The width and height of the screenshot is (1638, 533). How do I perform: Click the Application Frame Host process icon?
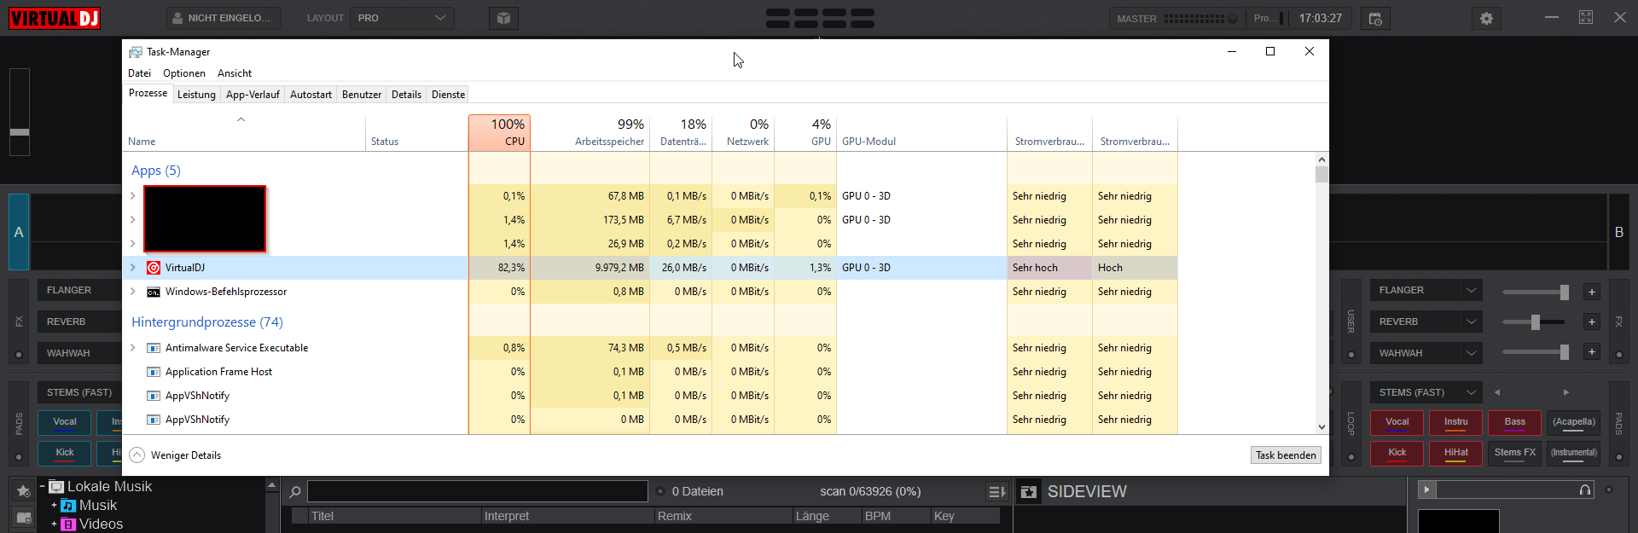point(154,372)
